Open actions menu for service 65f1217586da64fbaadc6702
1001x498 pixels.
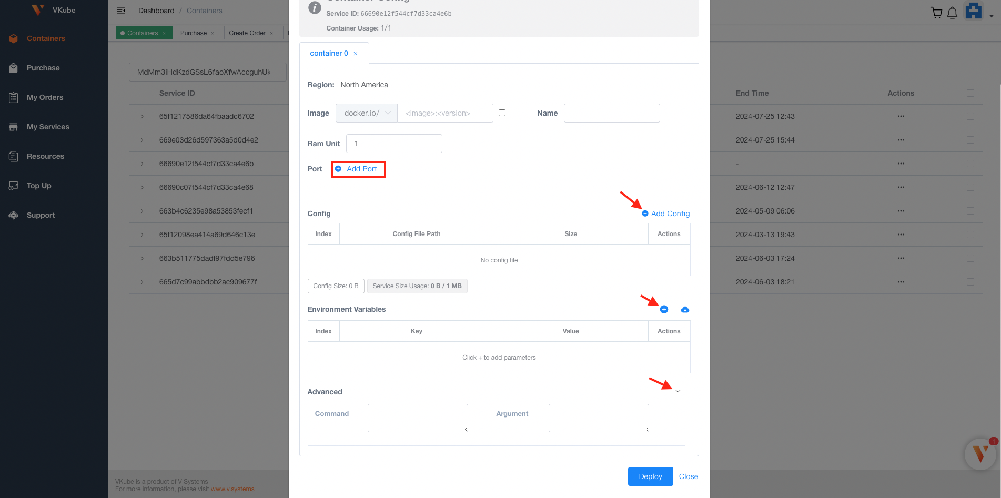click(x=901, y=116)
